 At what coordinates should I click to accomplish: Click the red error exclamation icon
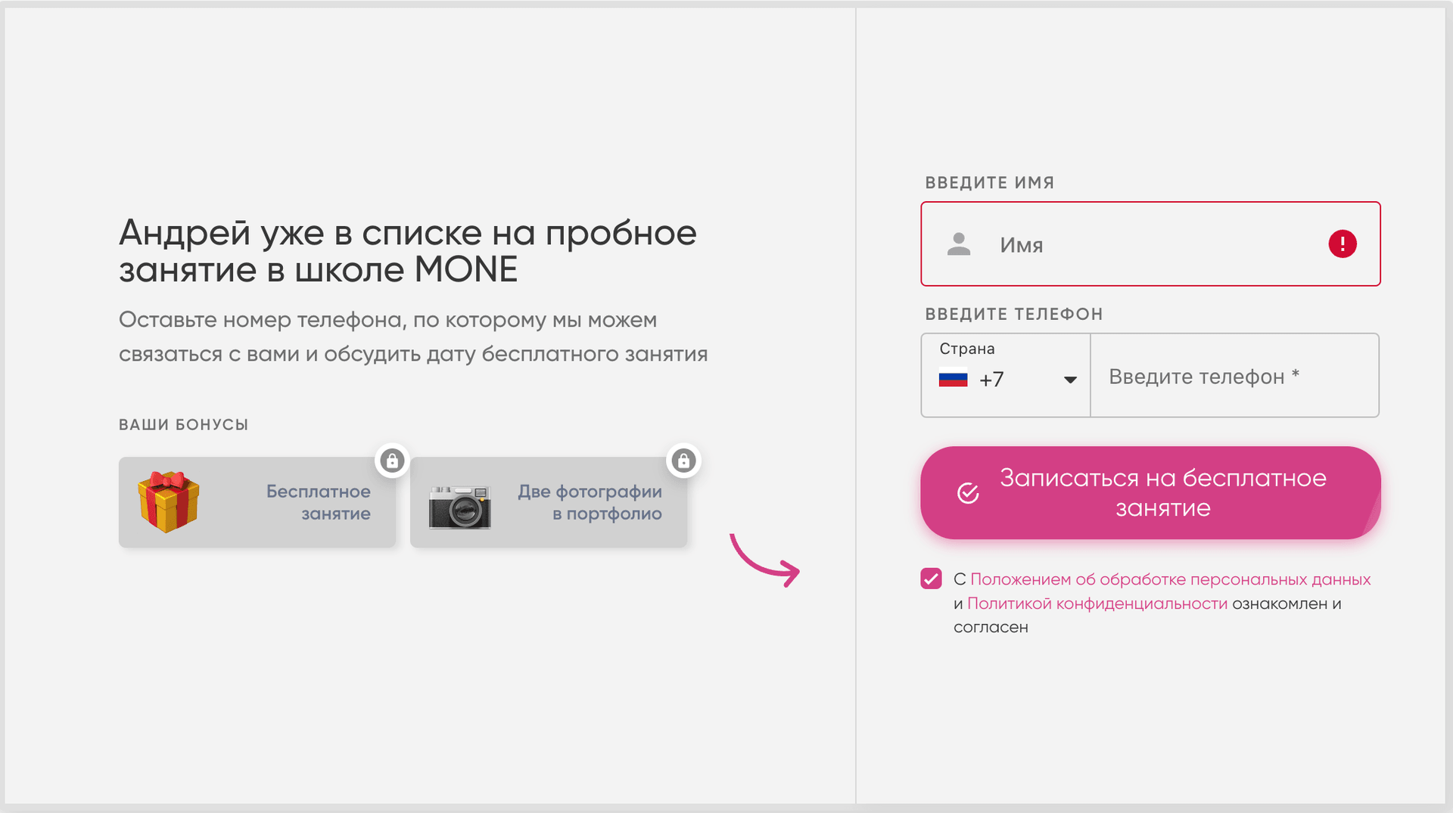pyautogui.click(x=1343, y=244)
